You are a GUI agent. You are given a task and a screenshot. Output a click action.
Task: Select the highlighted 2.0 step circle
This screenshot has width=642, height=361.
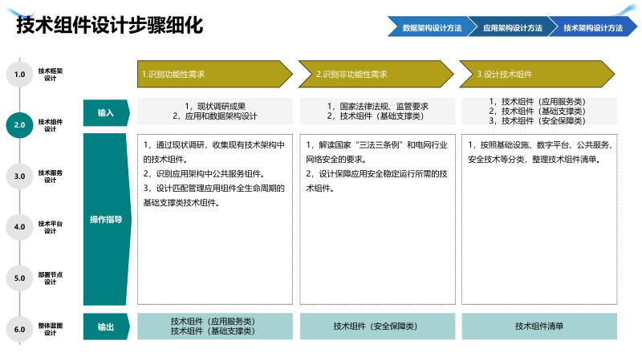coord(19,125)
